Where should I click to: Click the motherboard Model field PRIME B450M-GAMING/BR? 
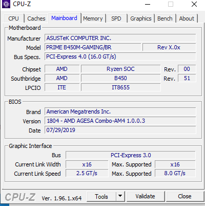[93, 47]
